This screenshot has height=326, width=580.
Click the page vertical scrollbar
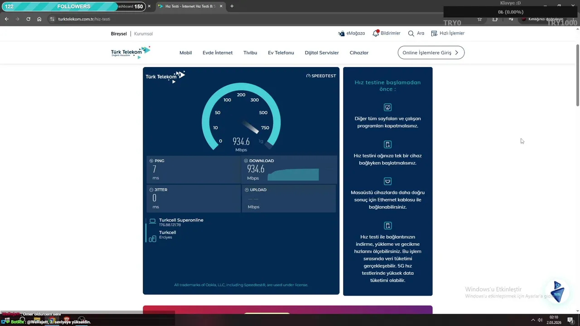(x=578, y=75)
